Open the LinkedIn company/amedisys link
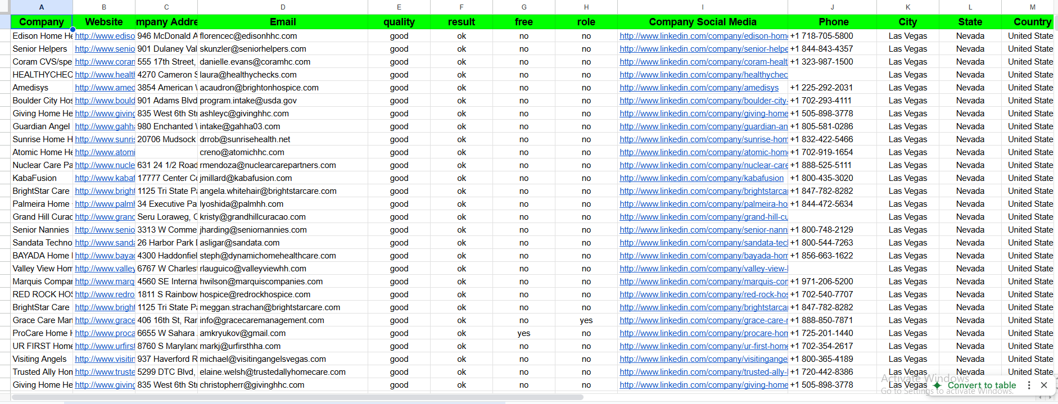 click(x=699, y=88)
